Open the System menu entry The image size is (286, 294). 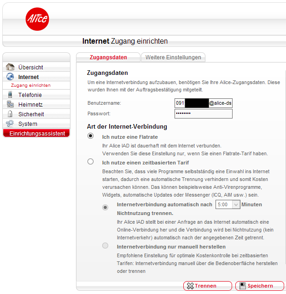pos(36,124)
